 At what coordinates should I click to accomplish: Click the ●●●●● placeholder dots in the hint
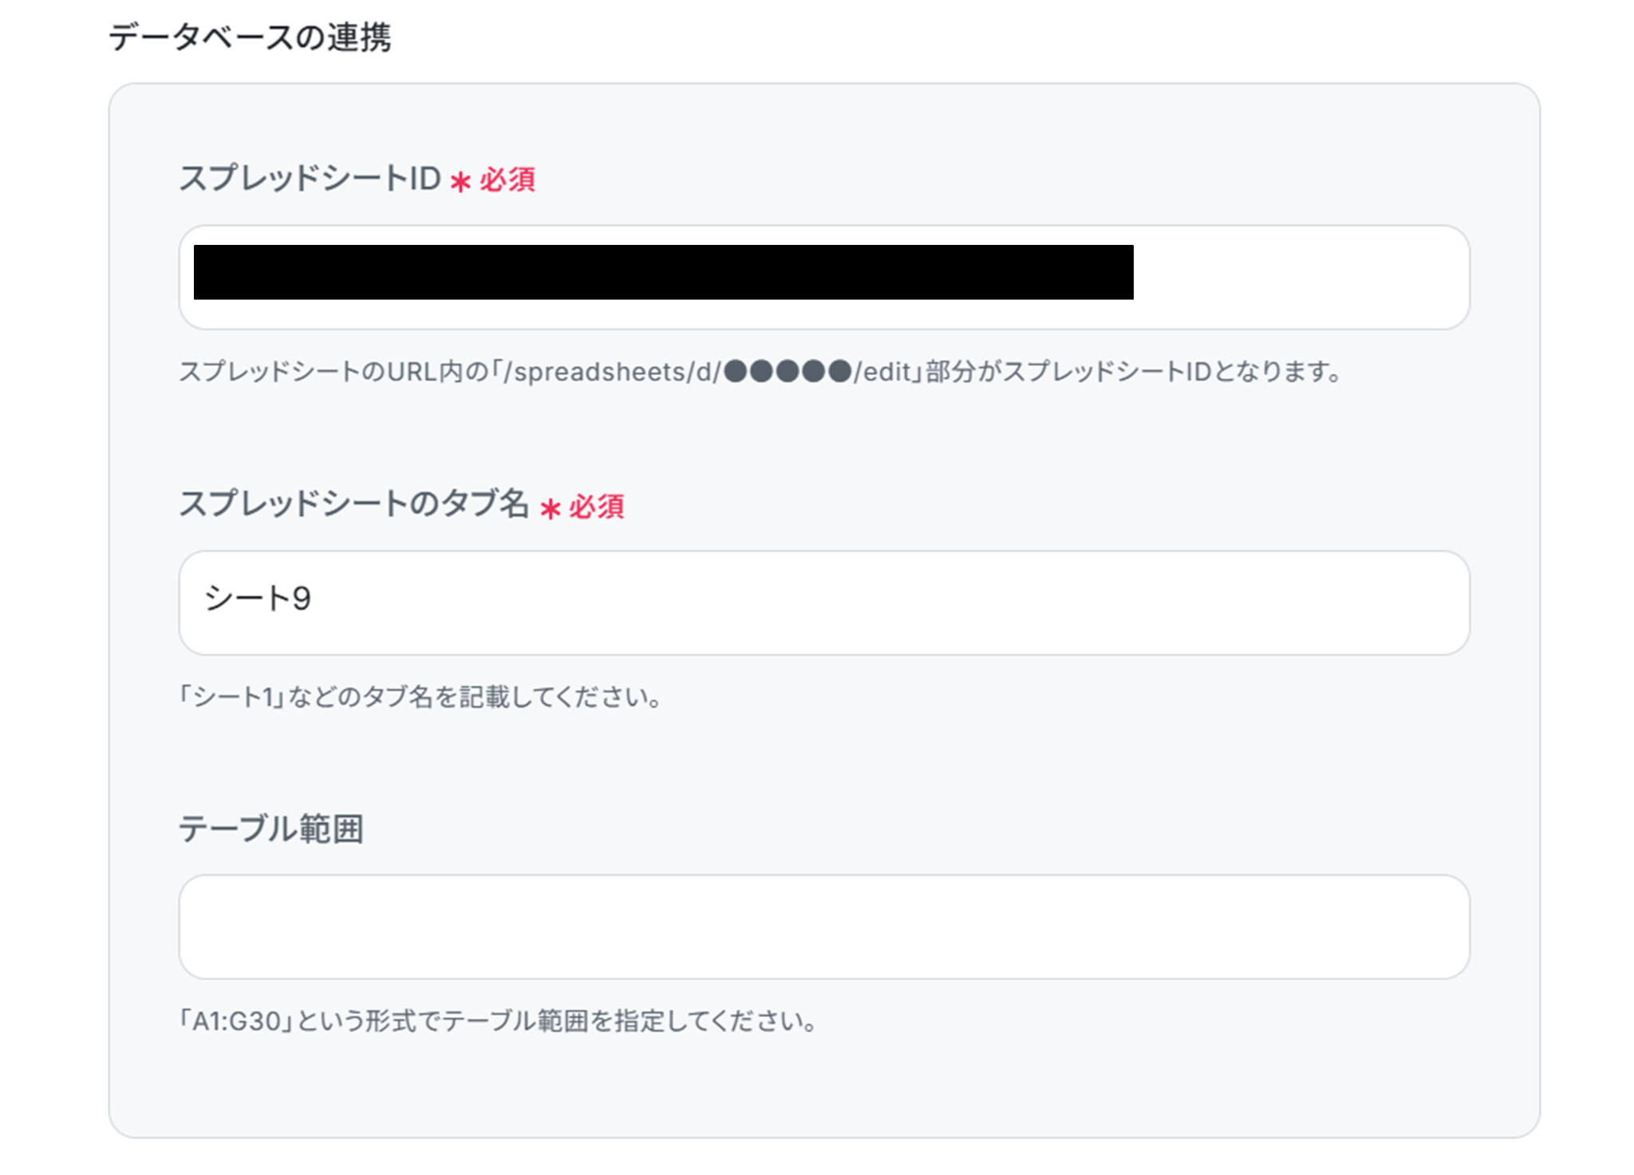click(787, 372)
